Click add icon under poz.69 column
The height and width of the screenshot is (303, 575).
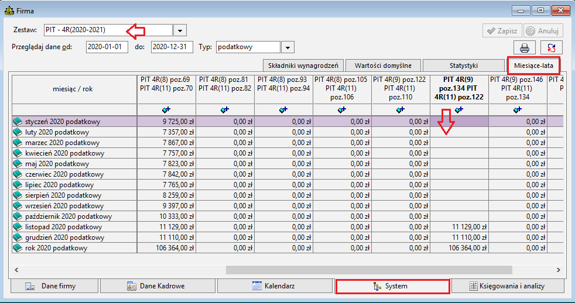pos(166,109)
